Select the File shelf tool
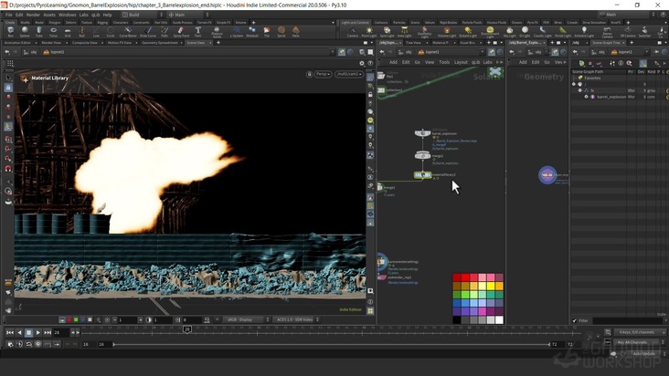Viewport: 669px width, 376px height. tap(267, 32)
